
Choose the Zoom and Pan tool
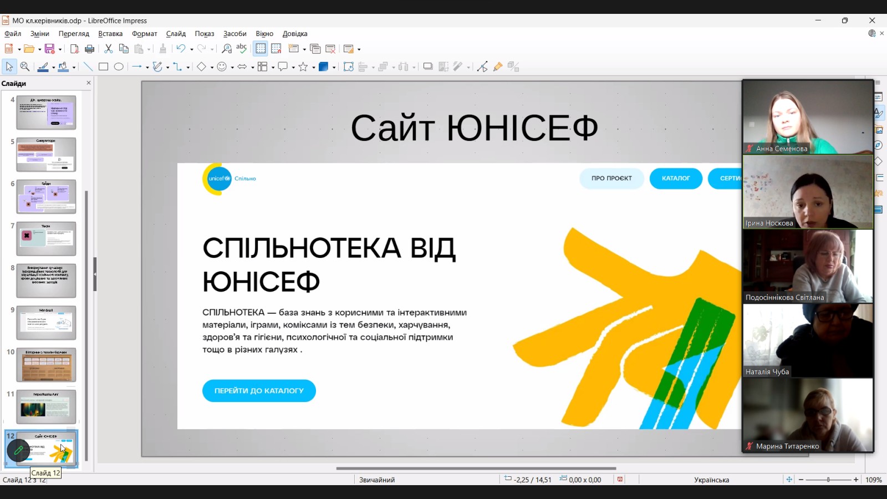coord(25,67)
